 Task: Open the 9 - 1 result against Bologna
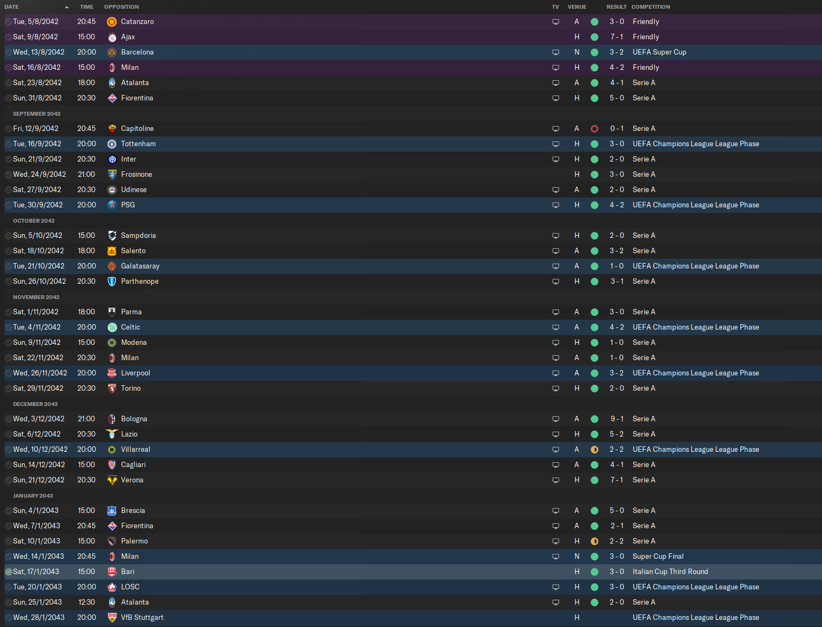click(x=617, y=419)
